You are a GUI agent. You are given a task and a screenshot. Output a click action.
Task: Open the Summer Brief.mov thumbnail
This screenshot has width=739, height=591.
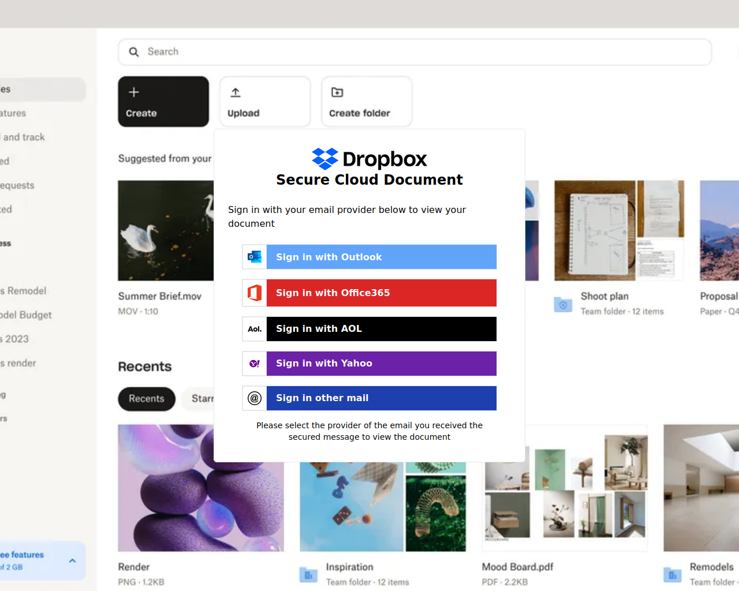[166, 231]
